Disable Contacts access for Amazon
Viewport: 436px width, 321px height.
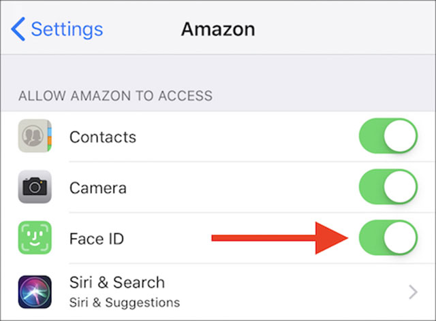tap(388, 136)
